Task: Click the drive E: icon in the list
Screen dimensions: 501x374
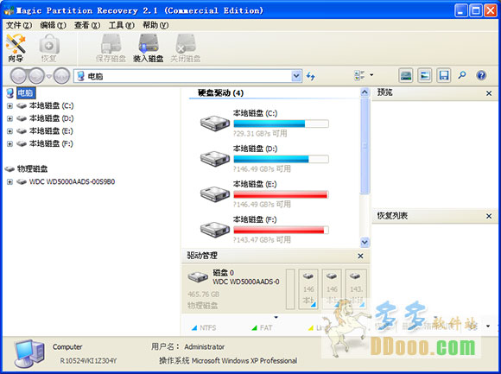Action: click(x=215, y=194)
